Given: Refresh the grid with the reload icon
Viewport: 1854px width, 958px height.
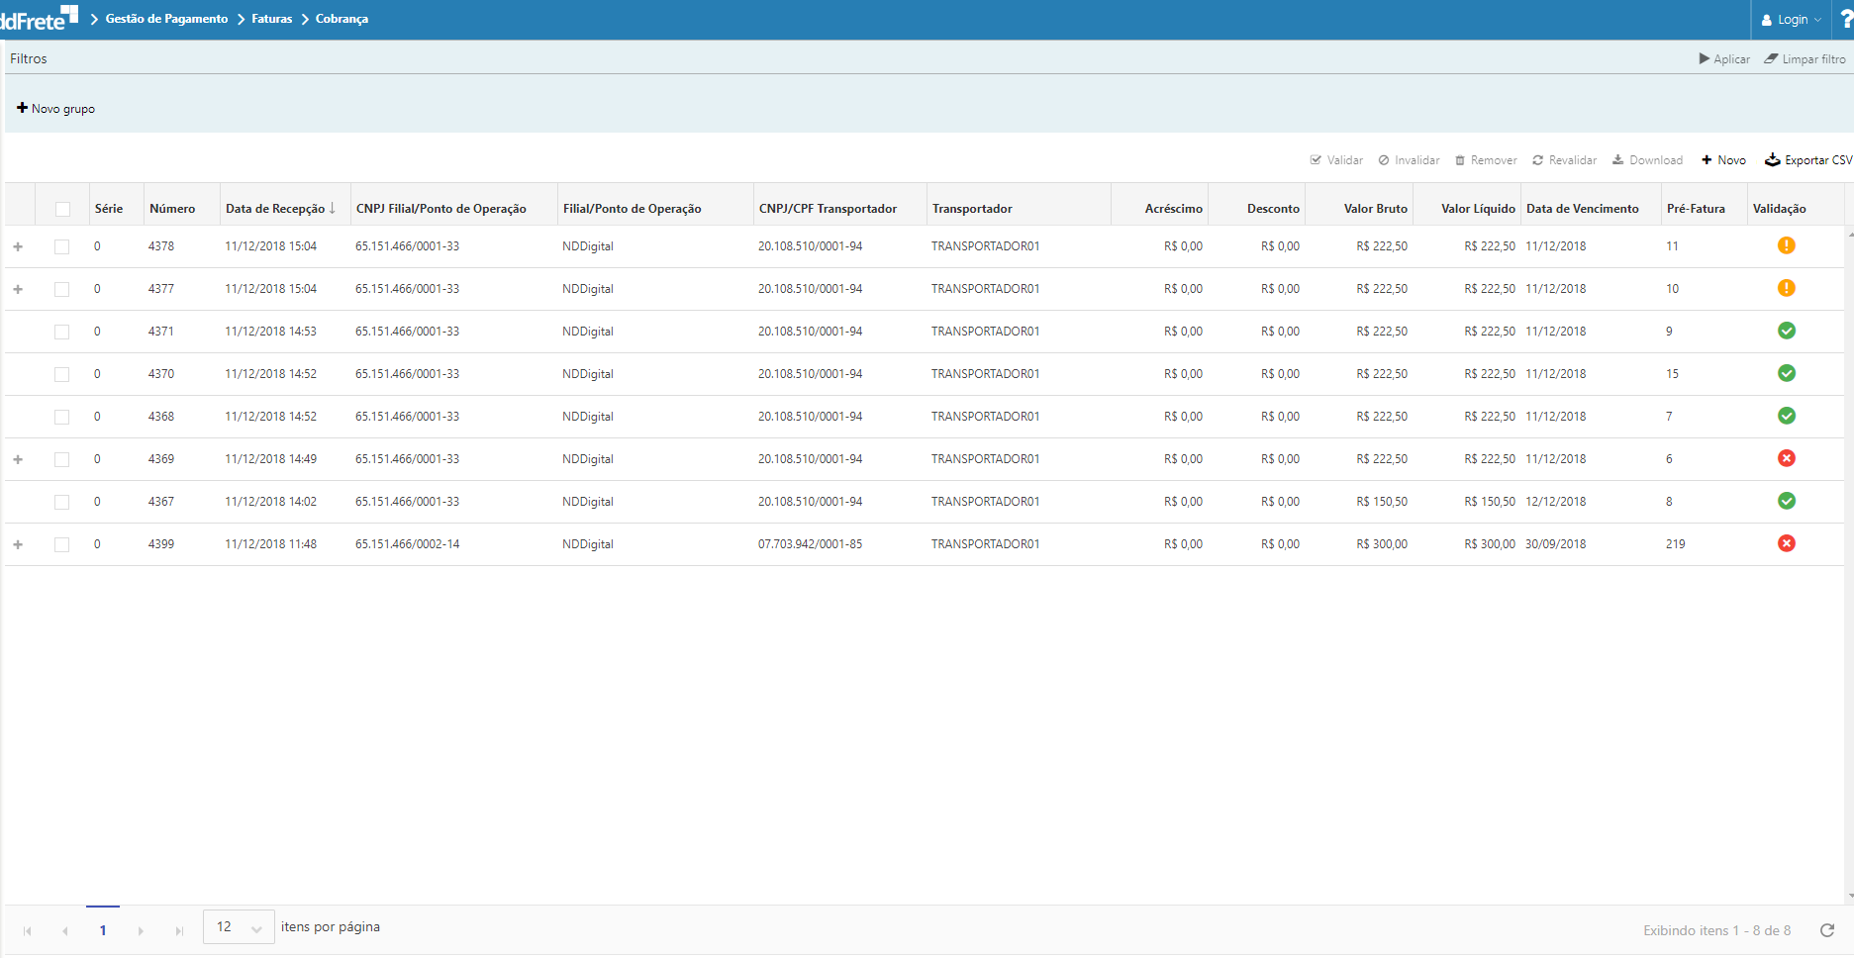Looking at the screenshot, I should (x=1827, y=930).
